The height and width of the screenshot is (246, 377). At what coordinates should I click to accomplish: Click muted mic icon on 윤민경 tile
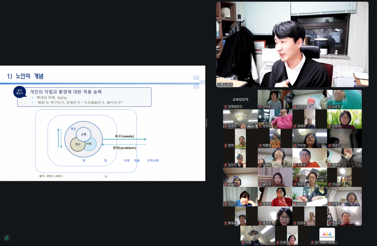coord(260,184)
